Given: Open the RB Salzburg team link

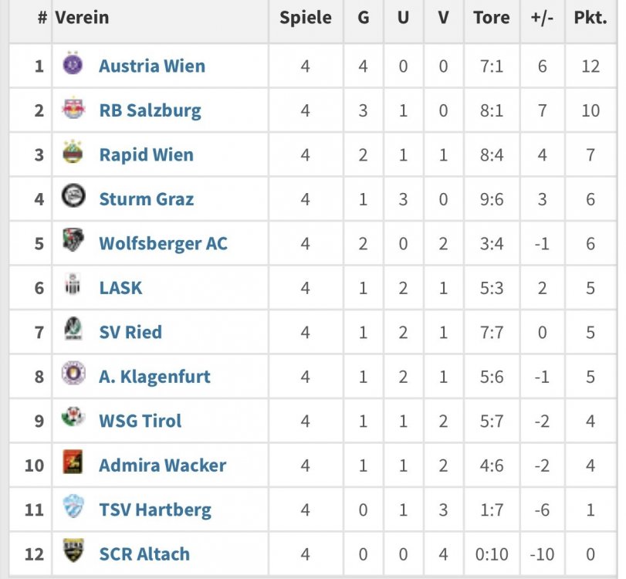Looking at the screenshot, I should 150,110.
